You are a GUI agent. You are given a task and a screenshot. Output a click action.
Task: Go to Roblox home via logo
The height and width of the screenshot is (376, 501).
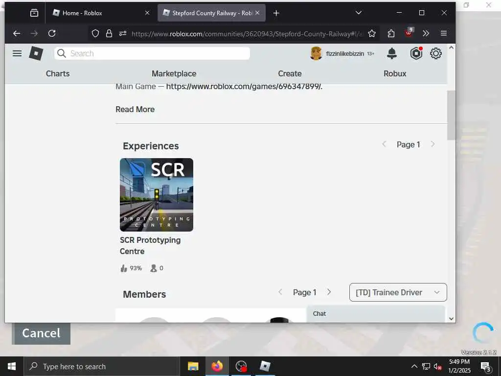pos(36,53)
